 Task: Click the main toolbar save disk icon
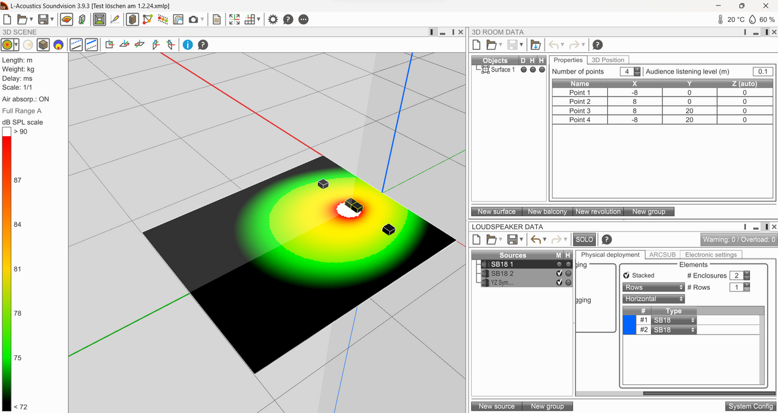point(43,19)
